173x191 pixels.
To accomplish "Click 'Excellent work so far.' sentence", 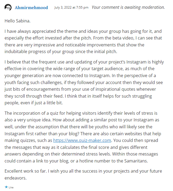I will tap(26, 171).
